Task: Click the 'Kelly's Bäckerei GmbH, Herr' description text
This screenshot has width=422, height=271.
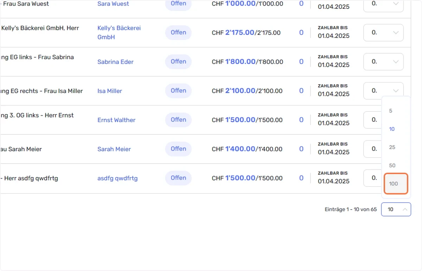Action: click(x=40, y=28)
